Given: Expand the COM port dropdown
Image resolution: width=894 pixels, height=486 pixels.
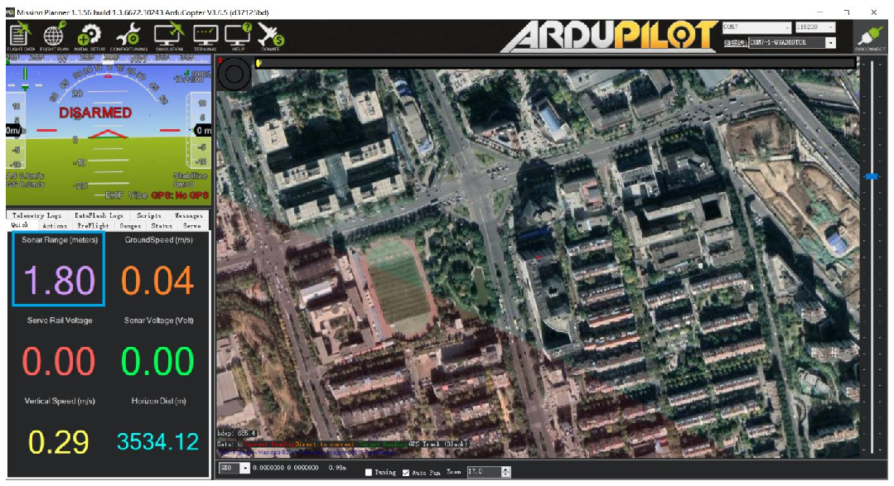Looking at the screenshot, I should 756,27.
